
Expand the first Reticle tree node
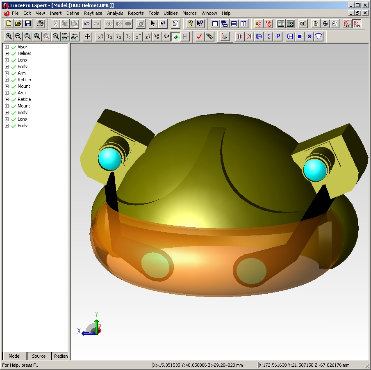[7, 80]
